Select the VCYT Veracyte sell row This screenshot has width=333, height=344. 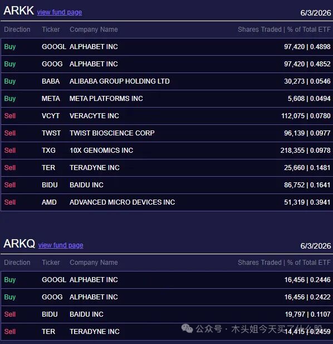click(167, 116)
